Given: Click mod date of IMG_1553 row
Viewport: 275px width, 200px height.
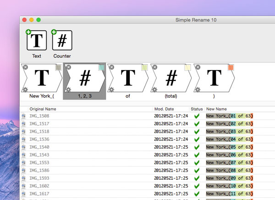Looking at the screenshot, I should [x=171, y=162].
